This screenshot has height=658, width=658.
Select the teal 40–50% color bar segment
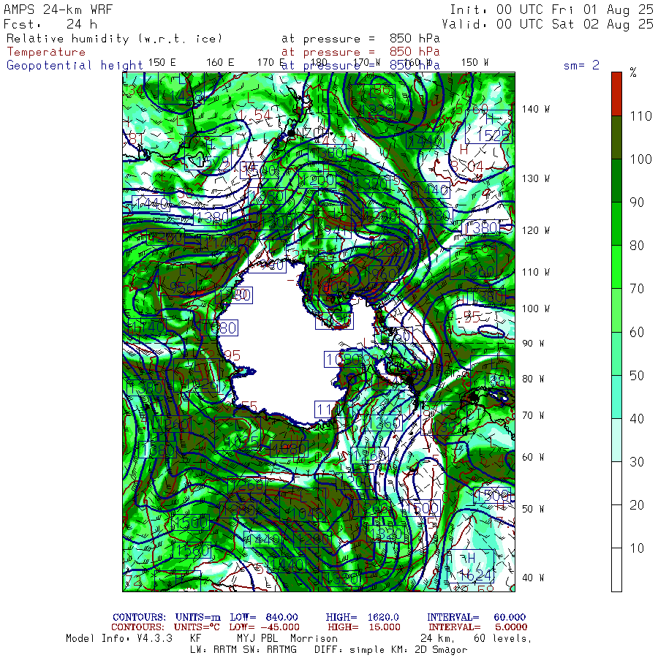pos(616,396)
